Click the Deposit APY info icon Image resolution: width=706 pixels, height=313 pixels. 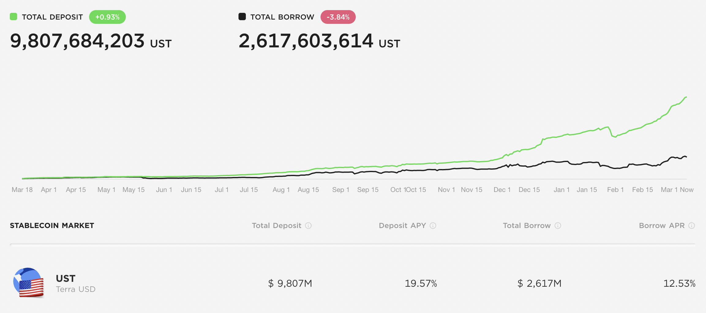(433, 226)
